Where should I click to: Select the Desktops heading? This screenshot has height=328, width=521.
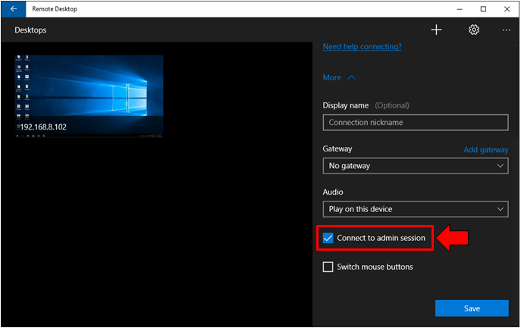pos(30,30)
